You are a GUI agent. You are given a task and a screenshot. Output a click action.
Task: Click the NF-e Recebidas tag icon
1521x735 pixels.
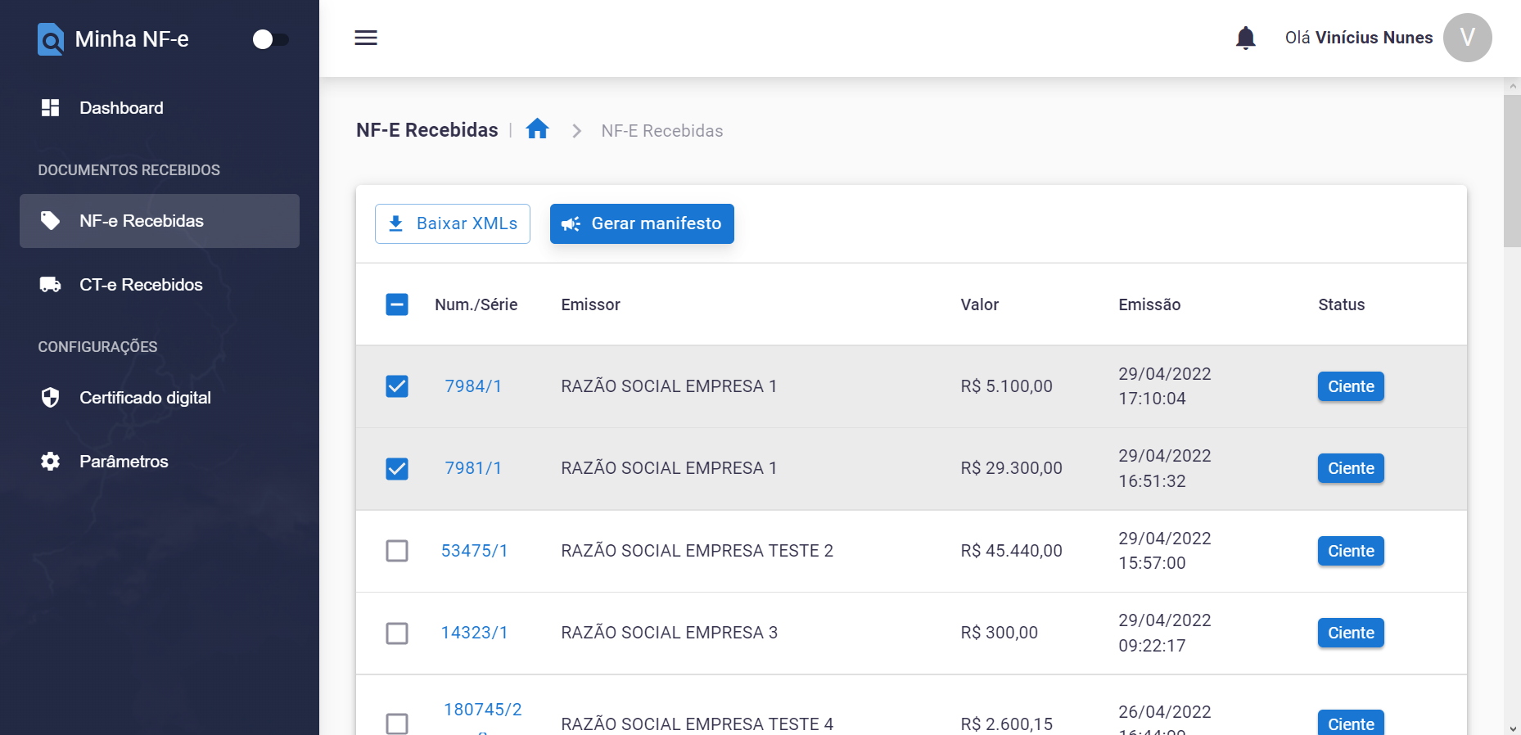(x=51, y=221)
